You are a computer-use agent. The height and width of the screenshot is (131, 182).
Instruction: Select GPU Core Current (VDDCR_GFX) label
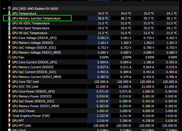(34, 62)
